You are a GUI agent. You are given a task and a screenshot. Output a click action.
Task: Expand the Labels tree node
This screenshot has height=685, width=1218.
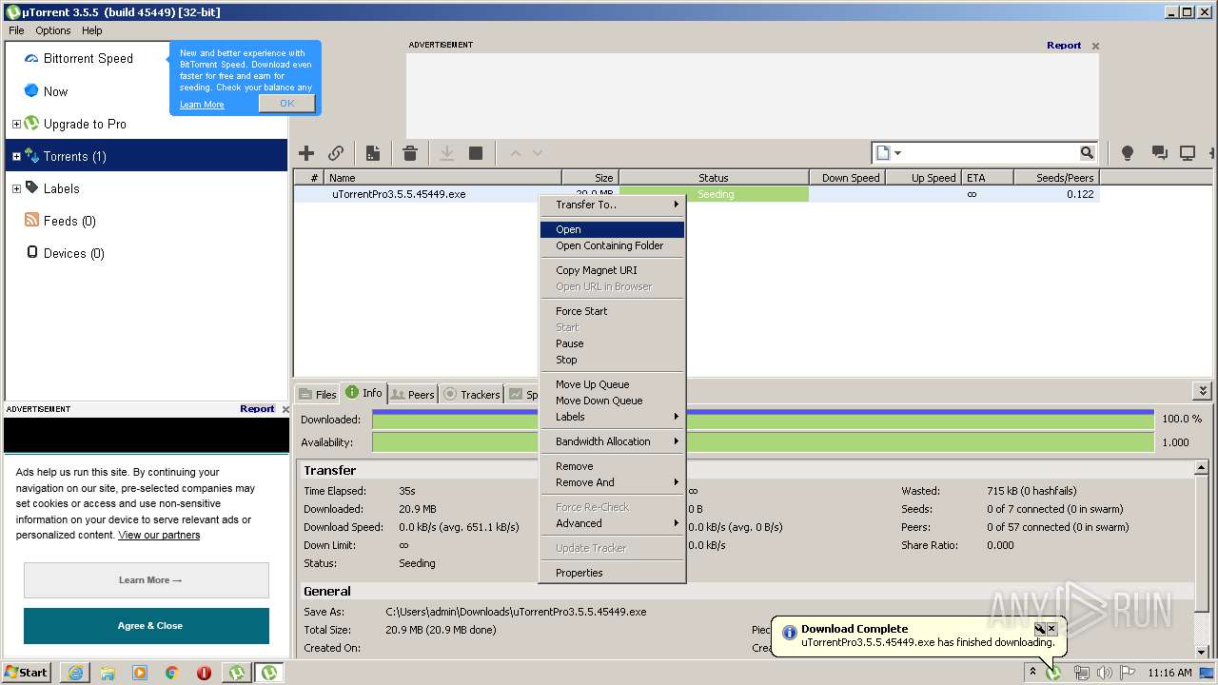(x=16, y=189)
